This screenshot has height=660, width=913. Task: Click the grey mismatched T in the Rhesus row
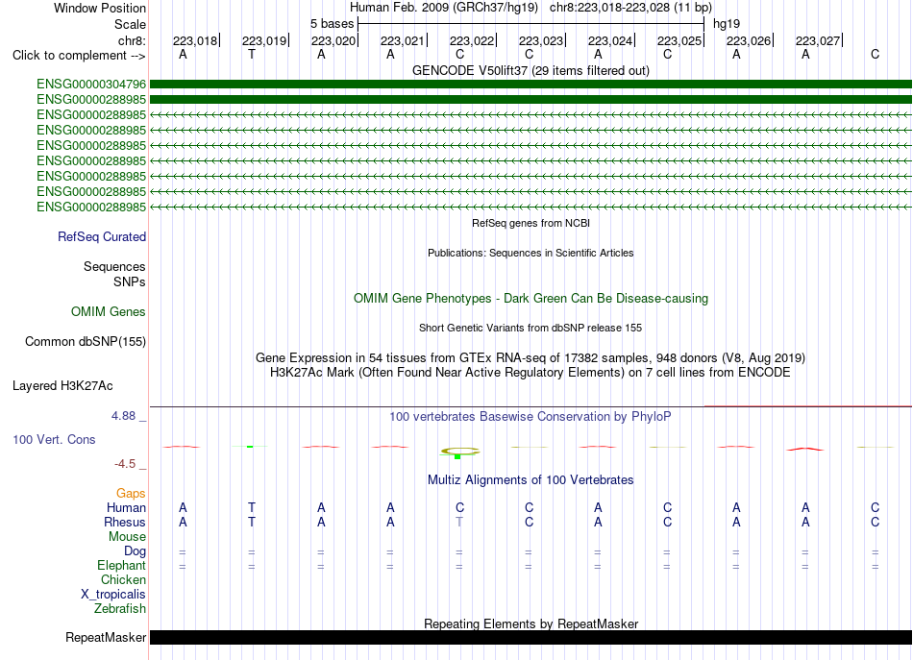point(459,523)
